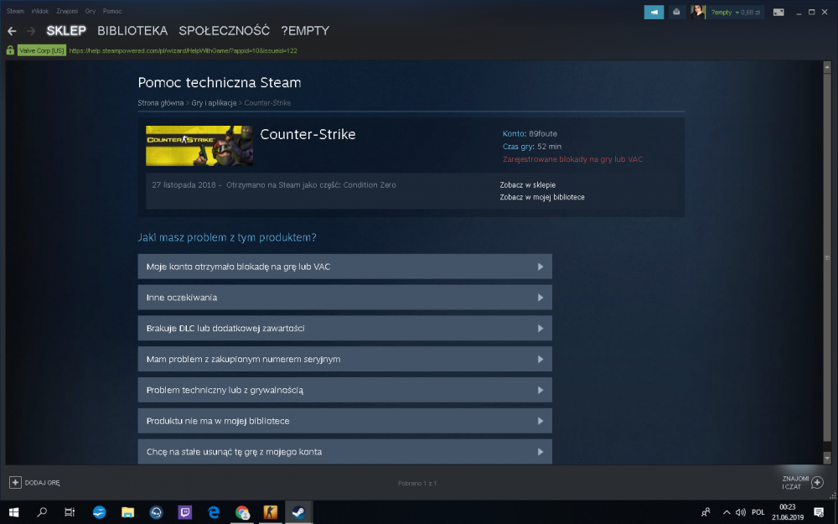
Task: Follow the Gry i aplikacje breadcrumb link
Action: (x=214, y=102)
